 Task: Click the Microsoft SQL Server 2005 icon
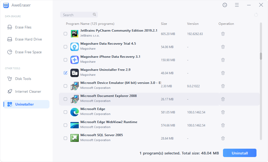tap(75, 138)
